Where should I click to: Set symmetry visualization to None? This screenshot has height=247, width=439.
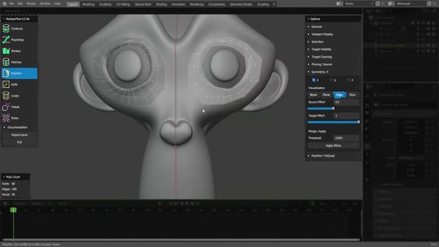coord(313,95)
